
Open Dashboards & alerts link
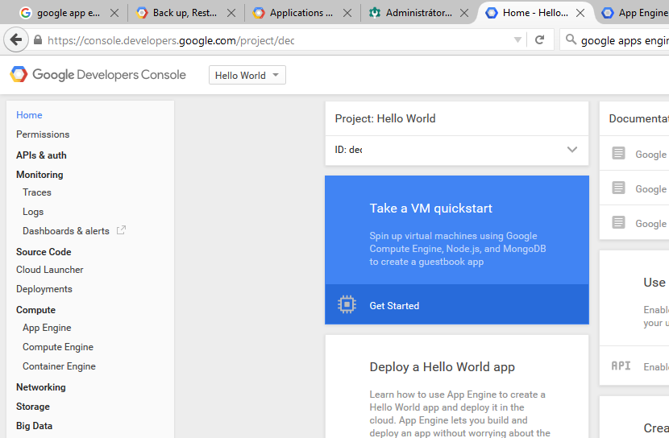tap(66, 231)
